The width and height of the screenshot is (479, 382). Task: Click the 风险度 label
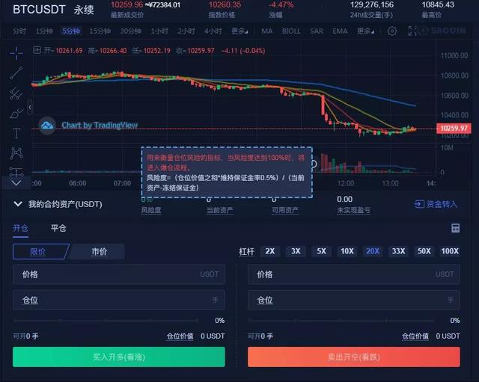coord(151,210)
